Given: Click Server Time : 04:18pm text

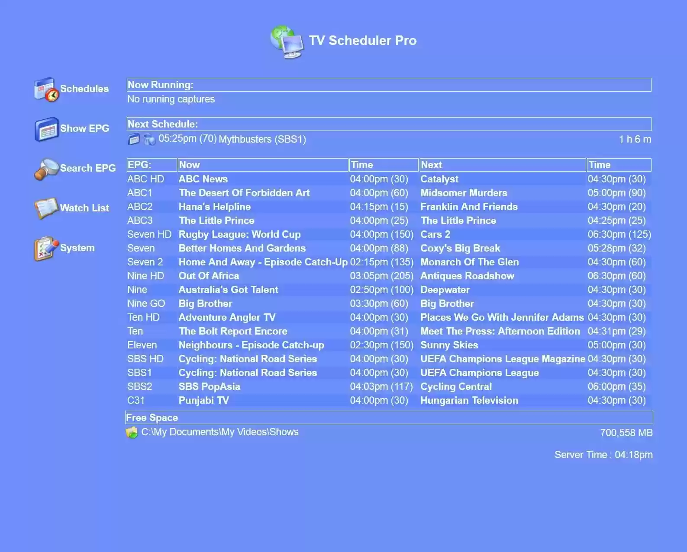Looking at the screenshot, I should click(x=603, y=455).
